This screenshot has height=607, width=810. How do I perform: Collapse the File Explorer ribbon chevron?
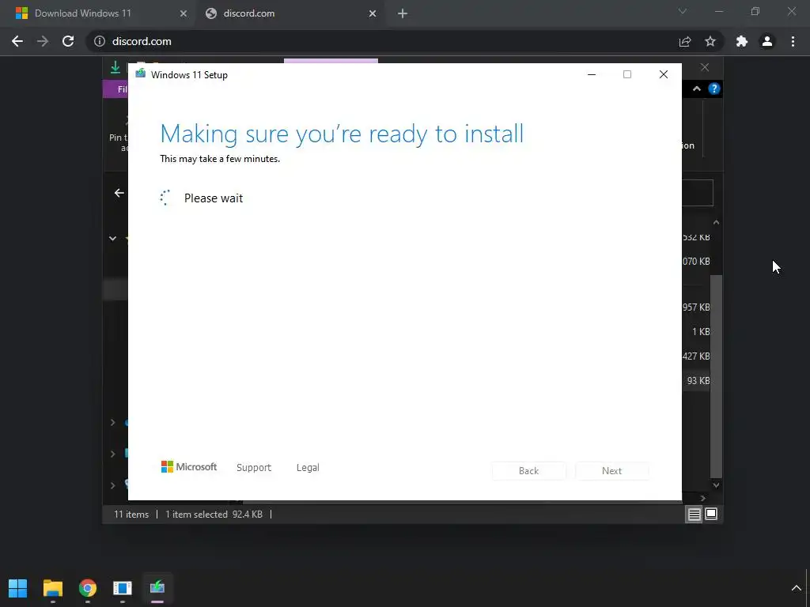tap(697, 89)
